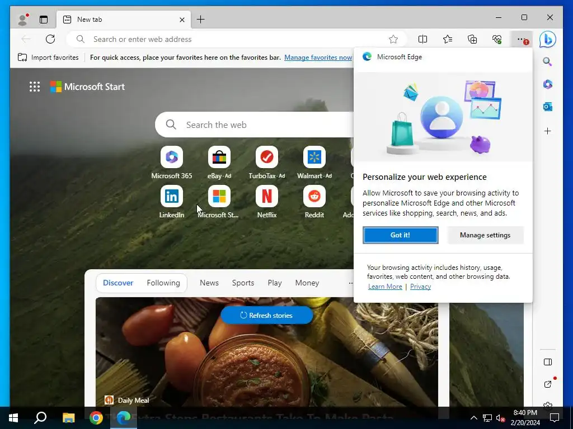The image size is (573, 429).
Task: Click the muted volume tray icon
Action: click(500, 418)
